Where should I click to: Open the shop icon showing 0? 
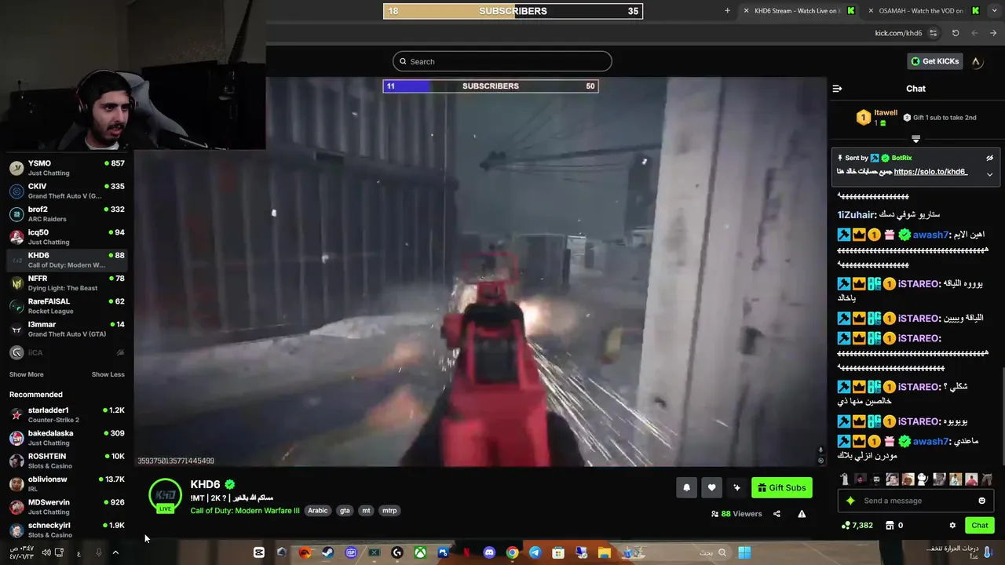tap(894, 525)
